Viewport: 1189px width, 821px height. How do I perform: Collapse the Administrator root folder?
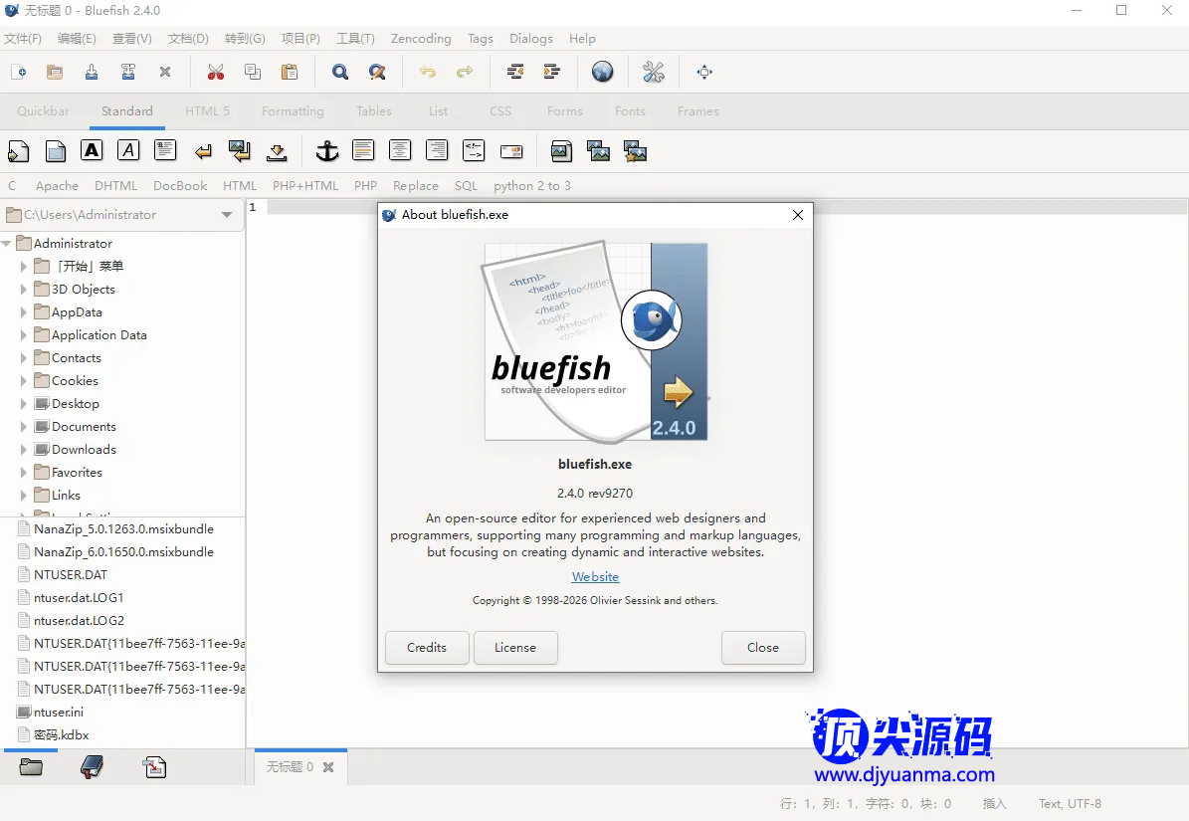coord(7,244)
